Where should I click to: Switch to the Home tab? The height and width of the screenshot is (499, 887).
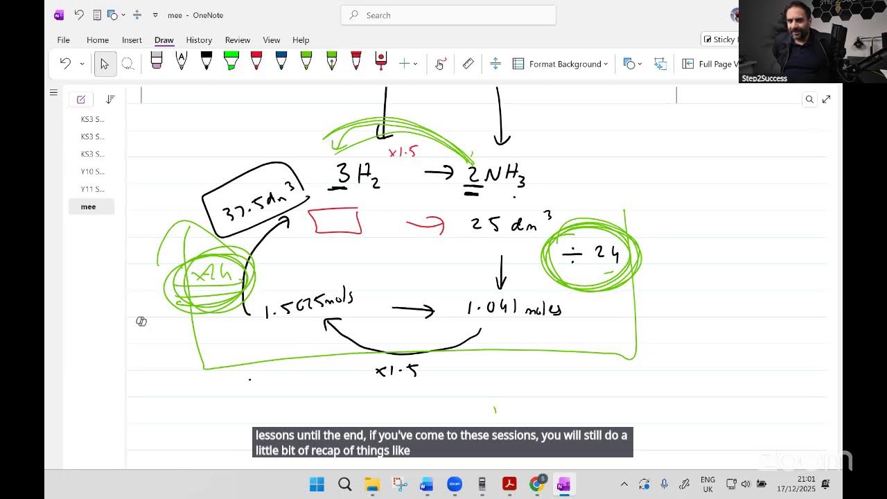[98, 40]
